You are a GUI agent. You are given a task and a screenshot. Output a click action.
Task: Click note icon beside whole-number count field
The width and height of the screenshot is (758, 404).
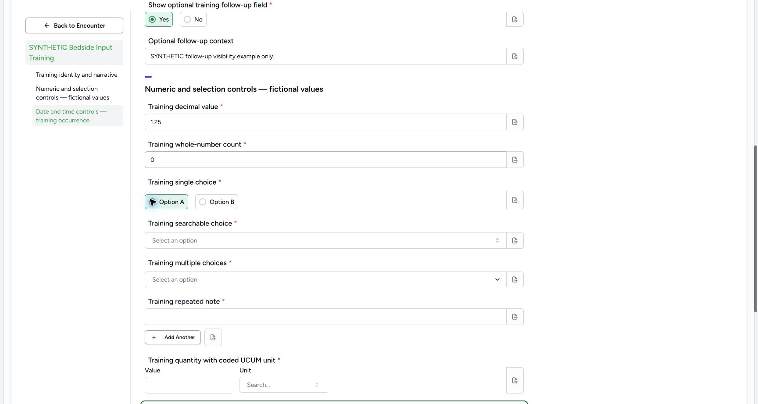(x=515, y=160)
